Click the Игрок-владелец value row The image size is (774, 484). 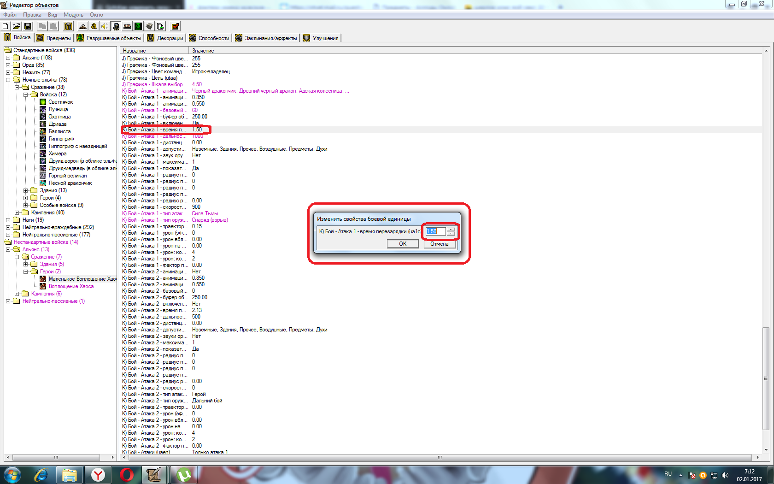(211, 71)
